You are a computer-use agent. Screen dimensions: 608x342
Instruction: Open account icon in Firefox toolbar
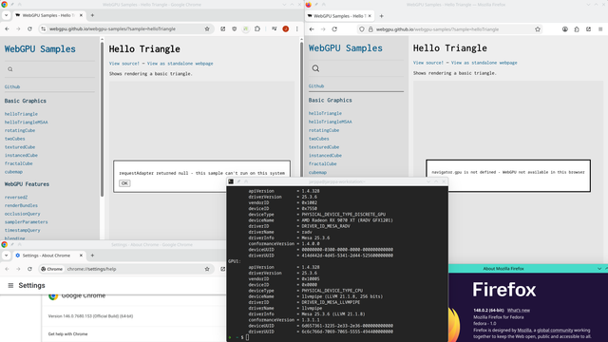565,29
